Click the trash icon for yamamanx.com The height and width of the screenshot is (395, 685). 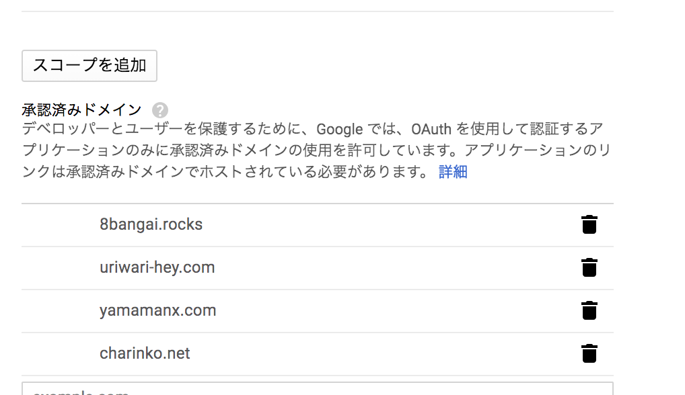click(x=589, y=310)
